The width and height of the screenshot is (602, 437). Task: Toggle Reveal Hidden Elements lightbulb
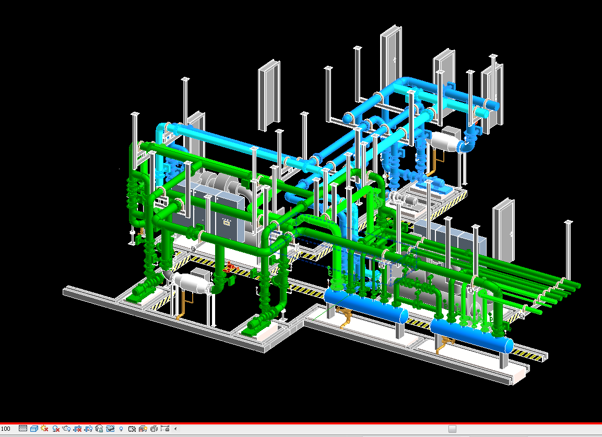click(x=121, y=429)
